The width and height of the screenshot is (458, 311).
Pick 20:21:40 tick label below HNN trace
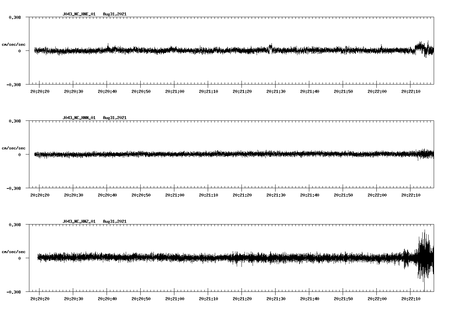310,195
